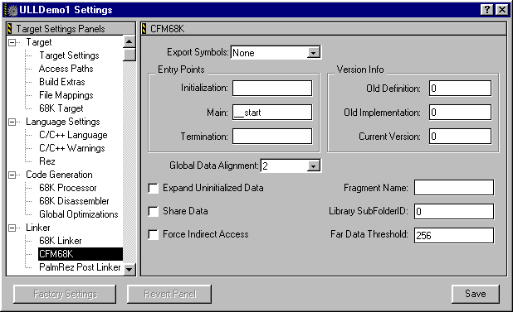Click the Library SubFolderID field

click(454, 212)
